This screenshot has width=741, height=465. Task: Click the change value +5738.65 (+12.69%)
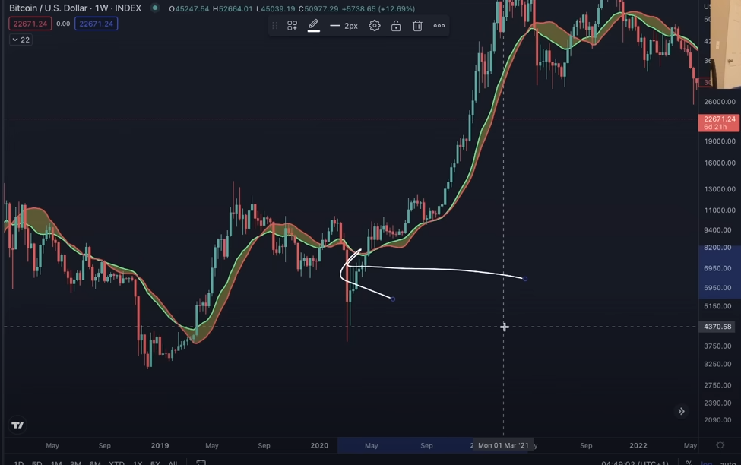coord(378,8)
